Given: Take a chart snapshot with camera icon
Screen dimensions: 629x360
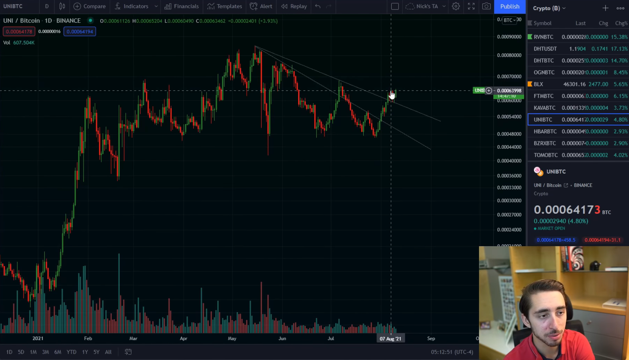Looking at the screenshot, I should [486, 6].
